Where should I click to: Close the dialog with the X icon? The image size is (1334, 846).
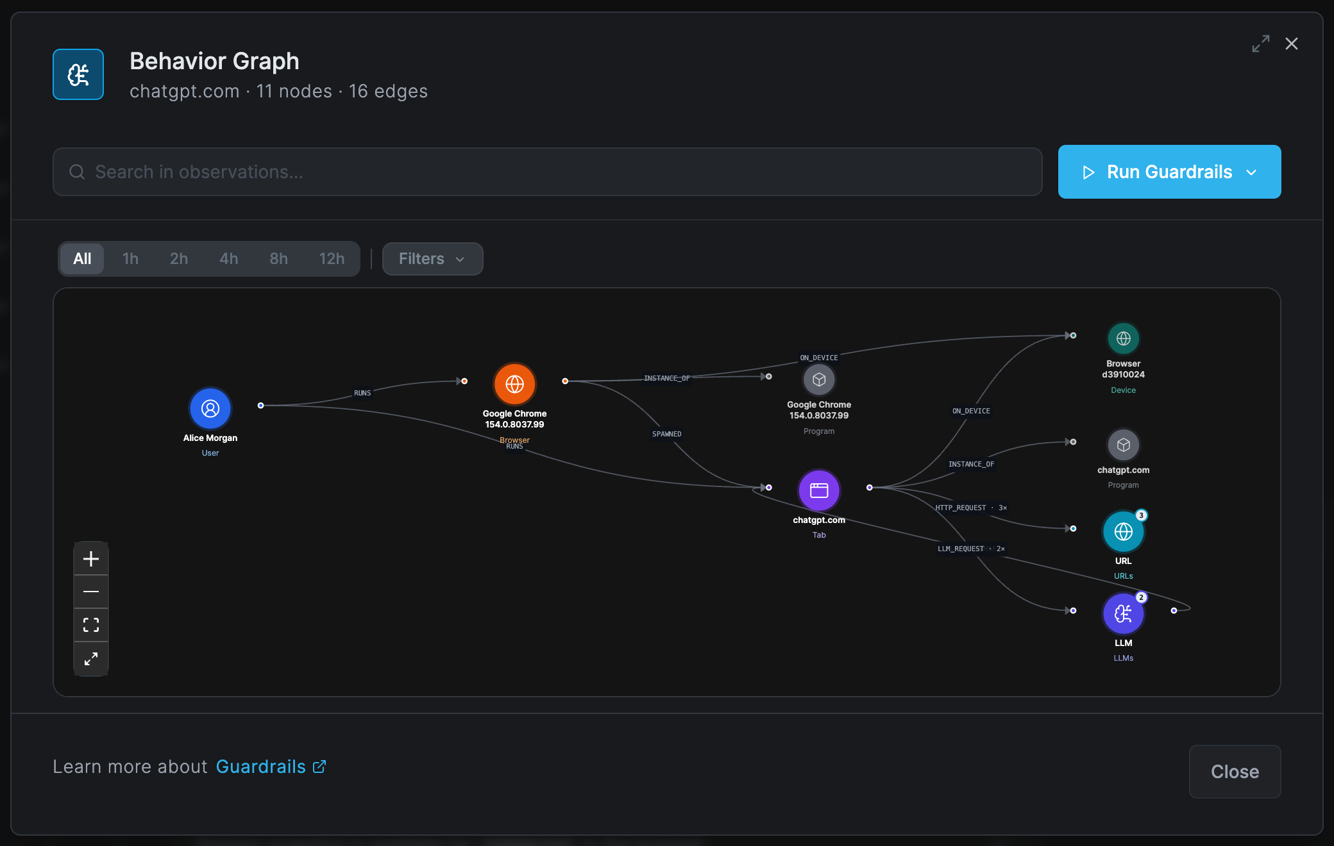point(1292,44)
